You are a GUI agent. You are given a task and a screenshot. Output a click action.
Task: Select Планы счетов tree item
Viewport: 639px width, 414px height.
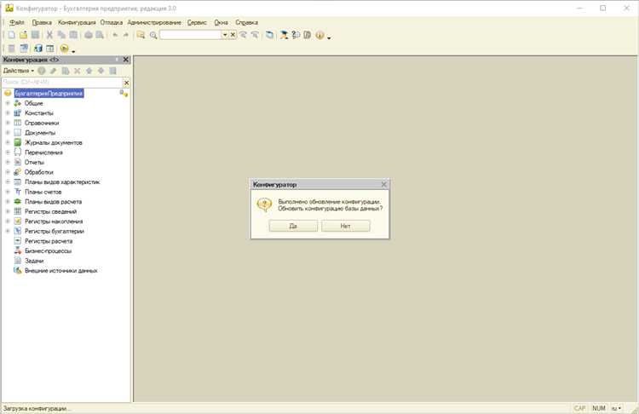tap(43, 192)
